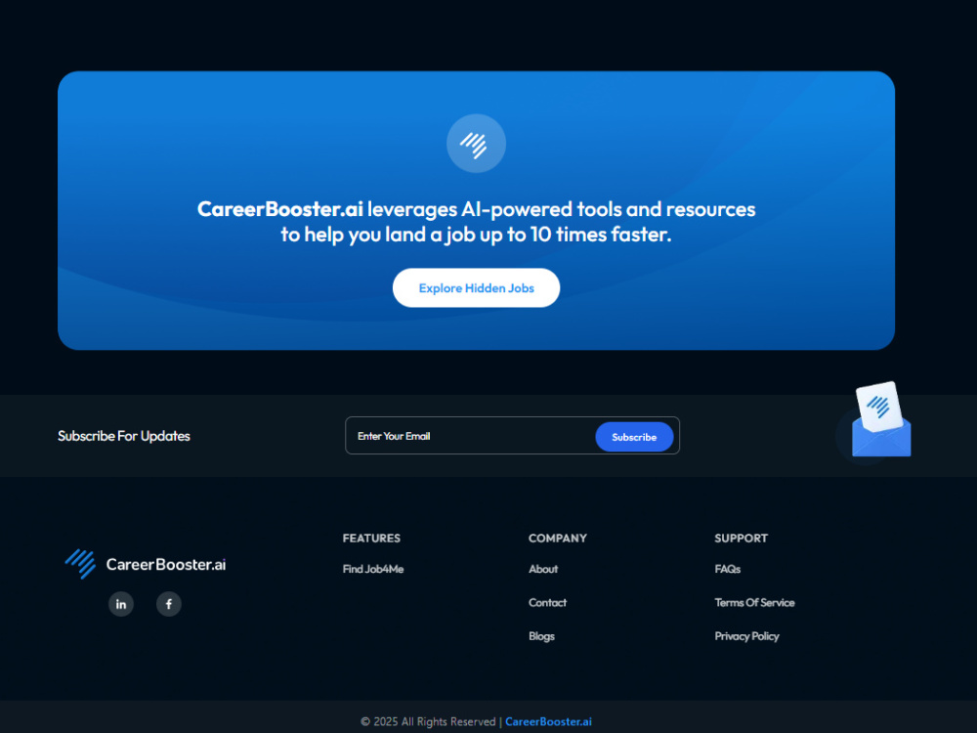
Task: Open the Terms Of Service link
Action: (x=754, y=603)
